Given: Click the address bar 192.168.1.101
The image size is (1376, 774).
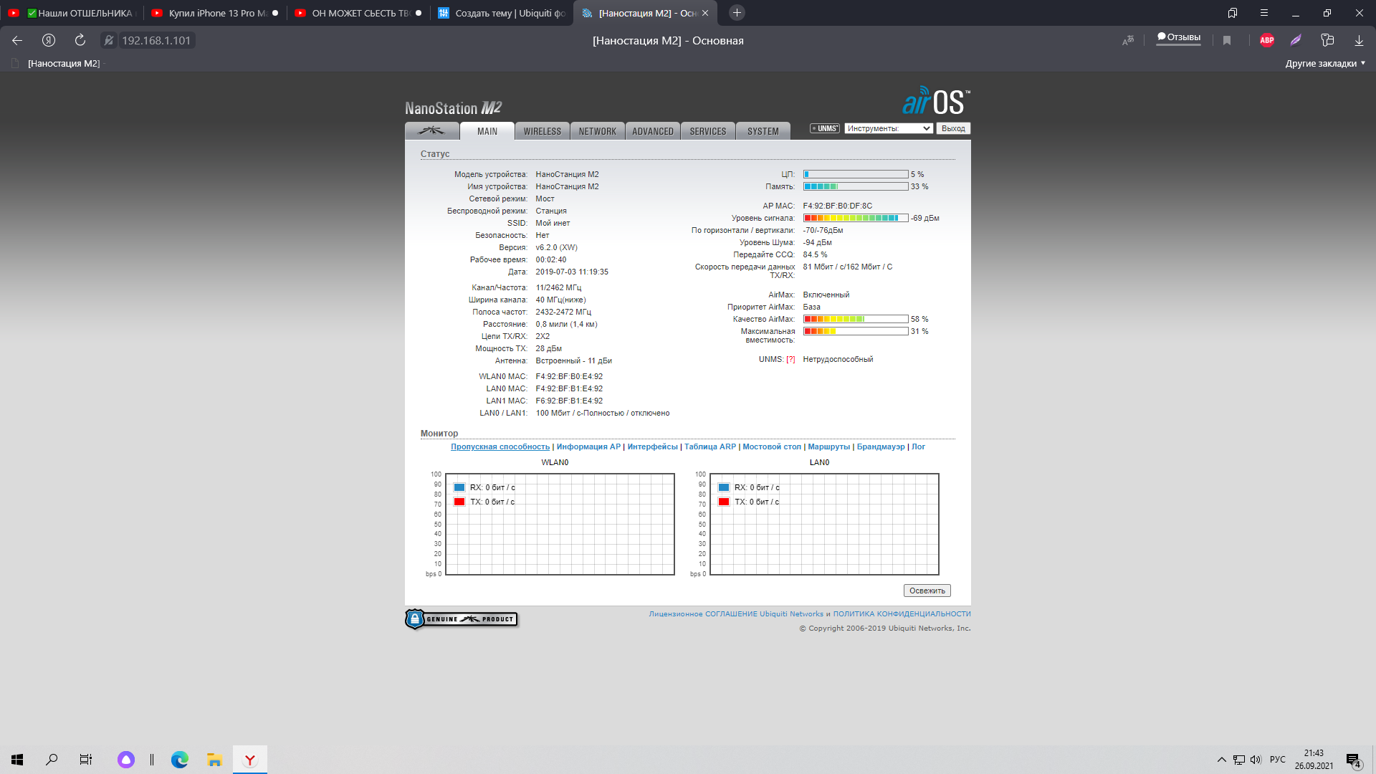Looking at the screenshot, I should (x=156, y=40).
